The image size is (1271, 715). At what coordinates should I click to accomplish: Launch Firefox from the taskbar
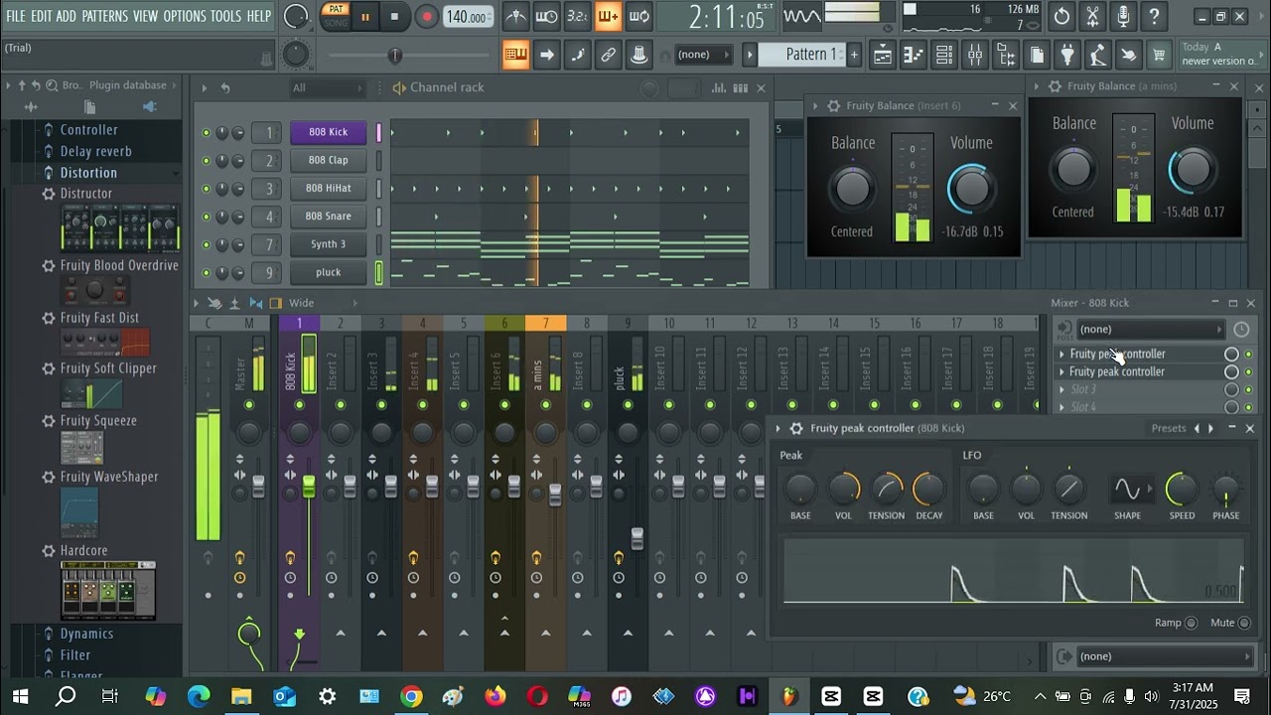(x=494, y=696)
